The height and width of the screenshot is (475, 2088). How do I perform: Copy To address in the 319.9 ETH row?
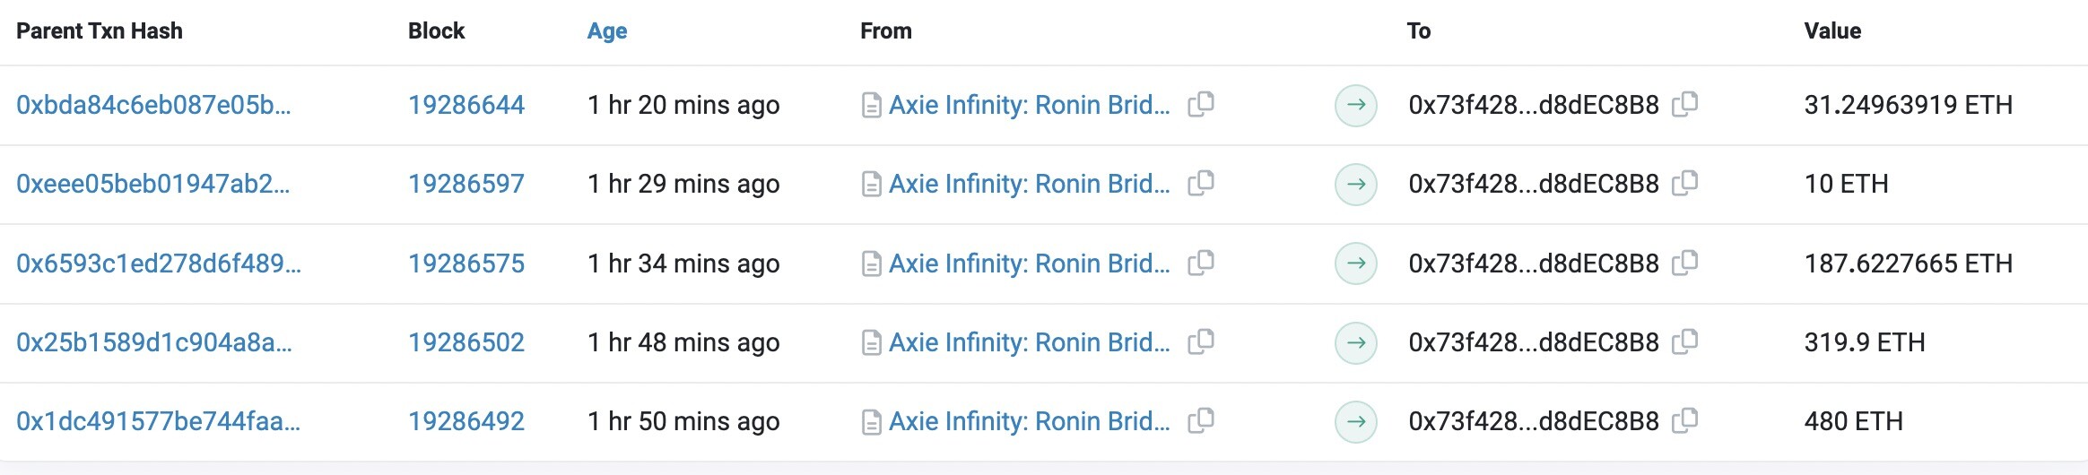(1685, 341)
